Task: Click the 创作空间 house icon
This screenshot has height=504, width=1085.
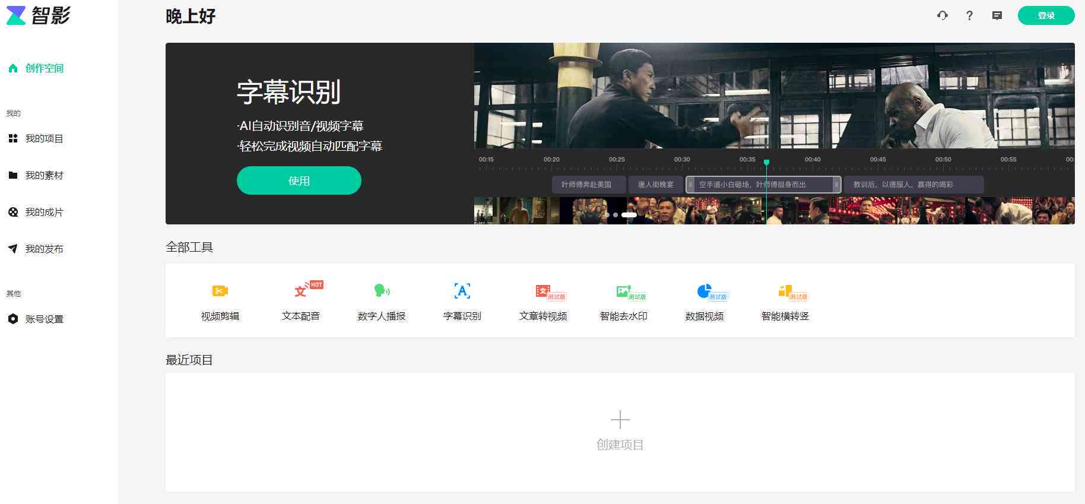Action: point(13,68)
